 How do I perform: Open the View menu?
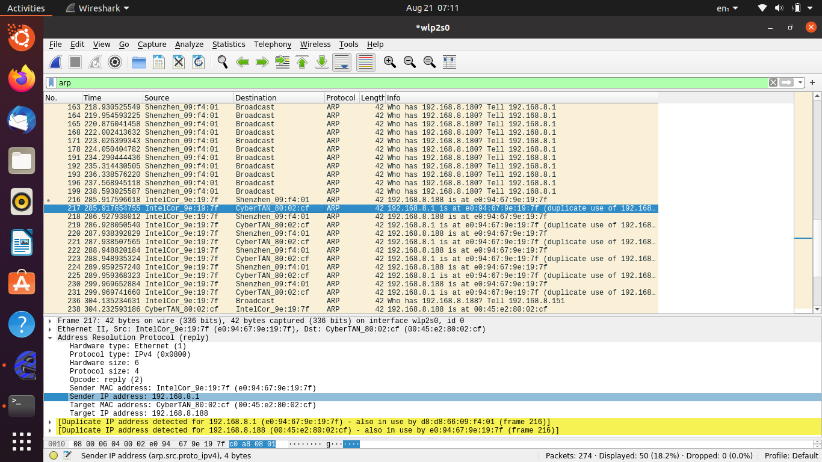pos(102,45)
